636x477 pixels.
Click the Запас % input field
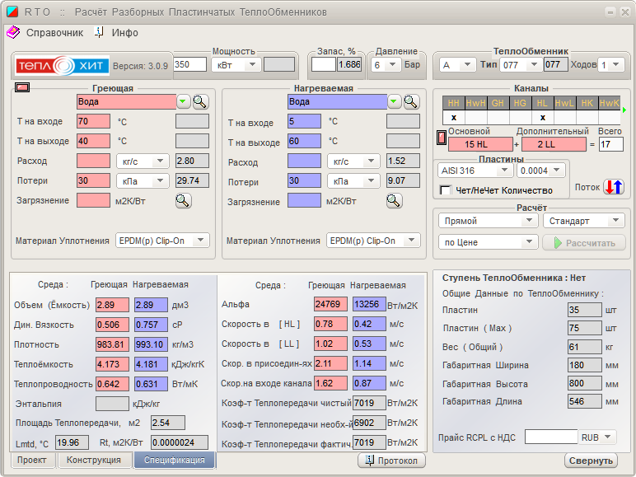324,64
